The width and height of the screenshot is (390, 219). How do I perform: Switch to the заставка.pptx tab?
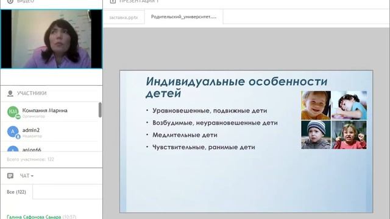pos(124,18)
